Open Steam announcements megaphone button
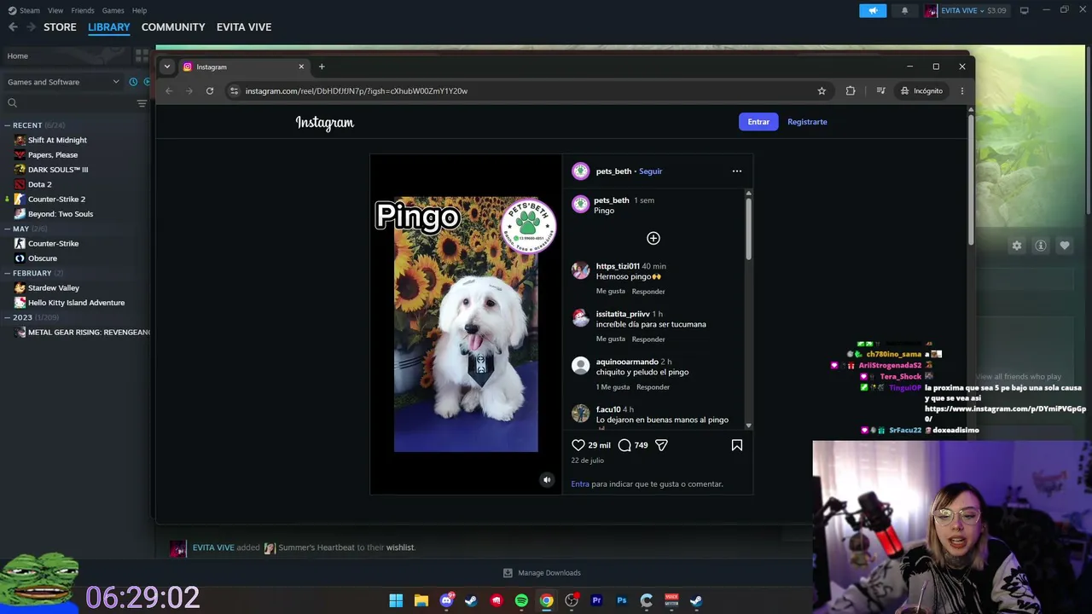Image resolution: width=1092 pixels, height=614 pixels. click(x=873, y=11)
